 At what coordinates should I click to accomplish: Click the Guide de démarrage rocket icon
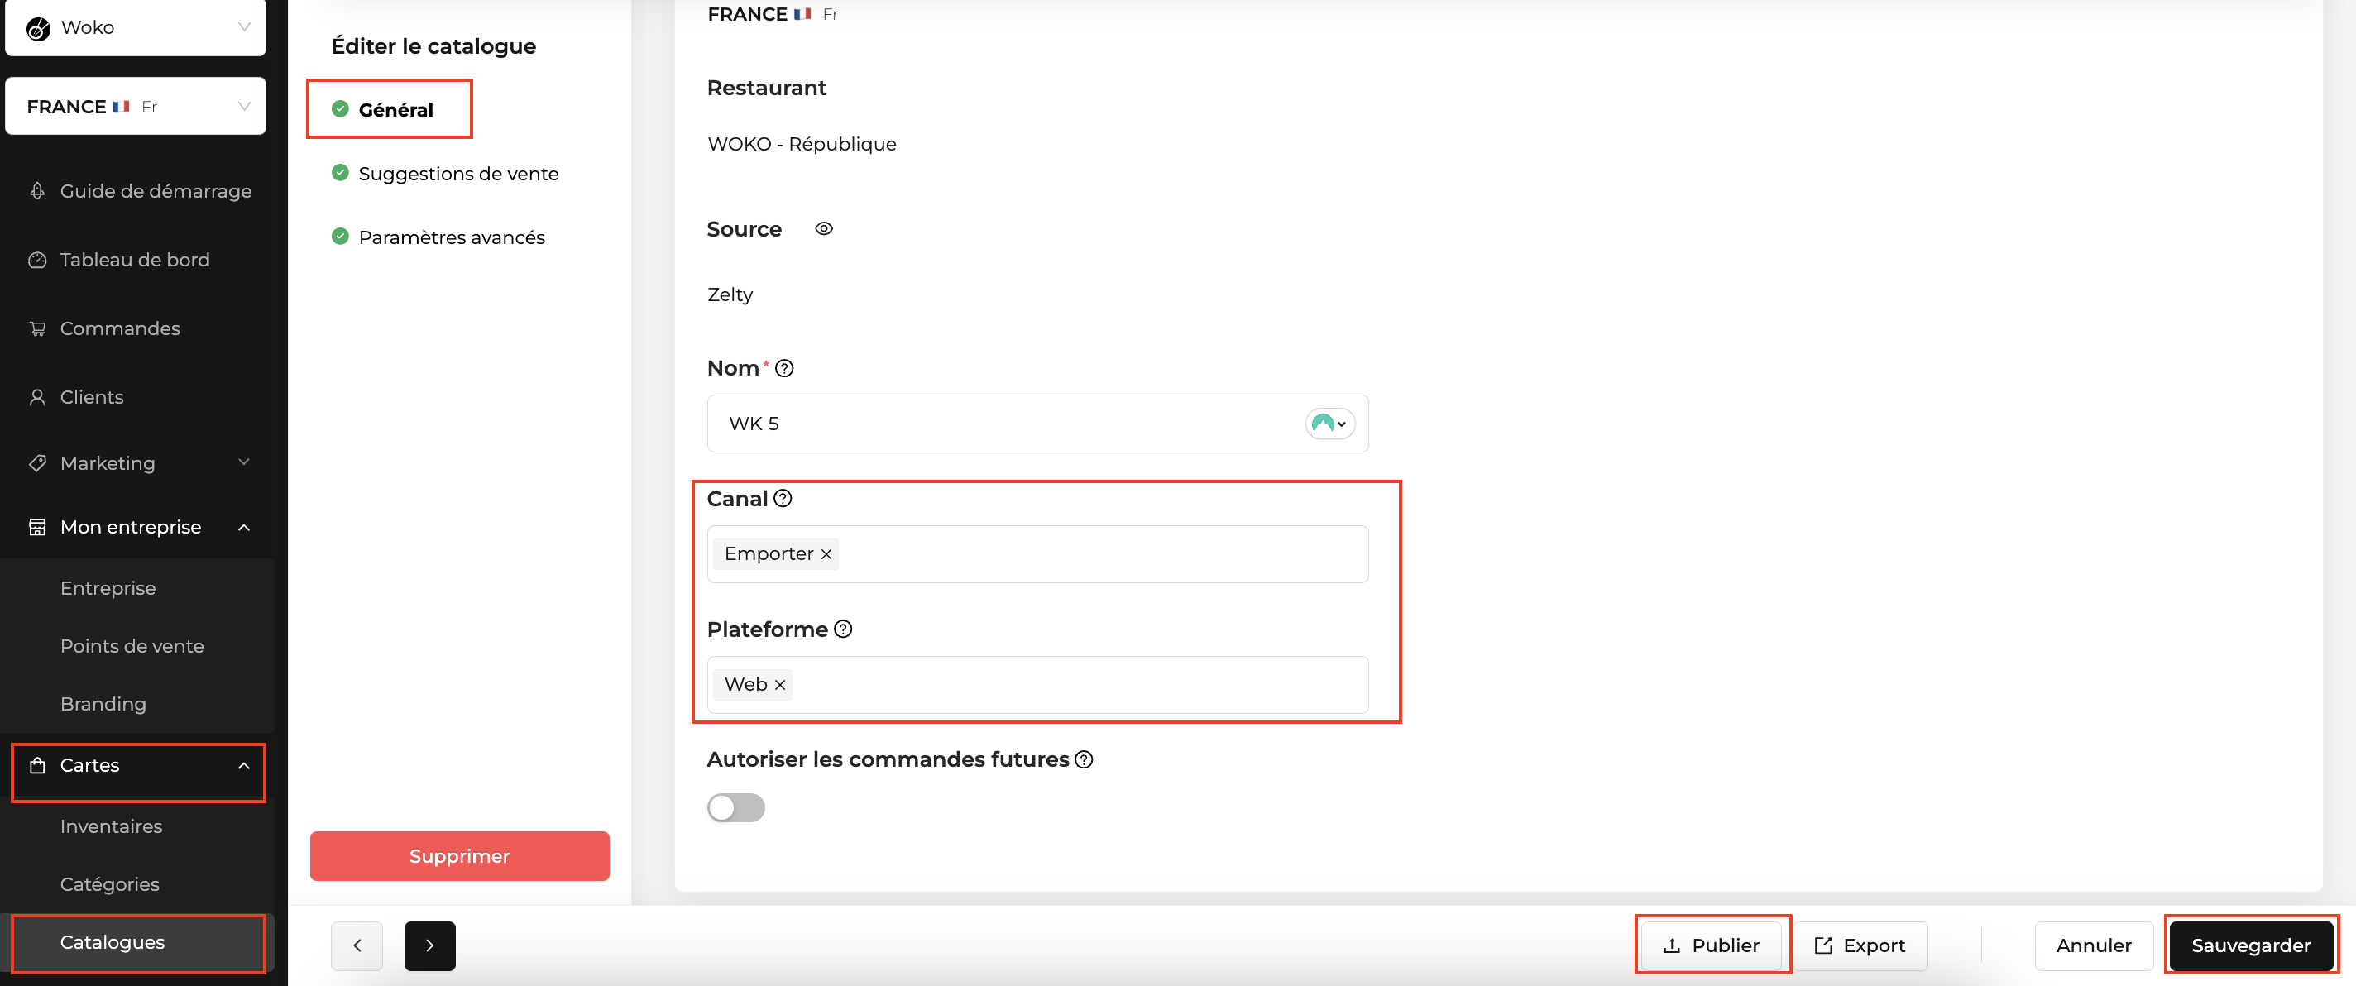click(37, 191)
